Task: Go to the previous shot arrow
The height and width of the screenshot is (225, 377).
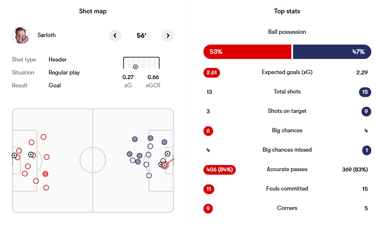Action: (115, 36)
